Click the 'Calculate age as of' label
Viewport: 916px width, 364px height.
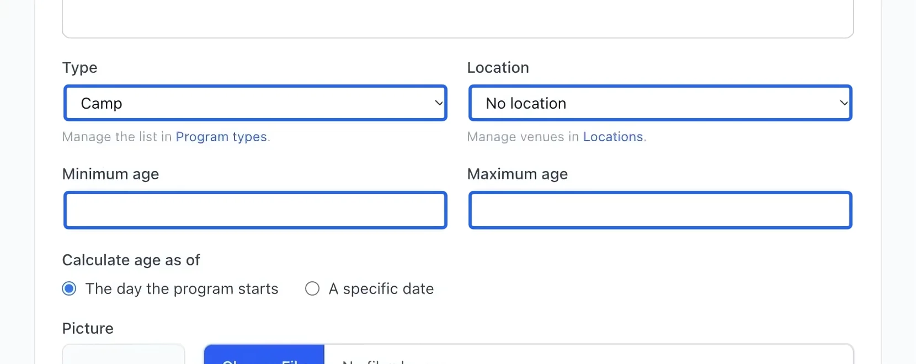click(131, 260)
